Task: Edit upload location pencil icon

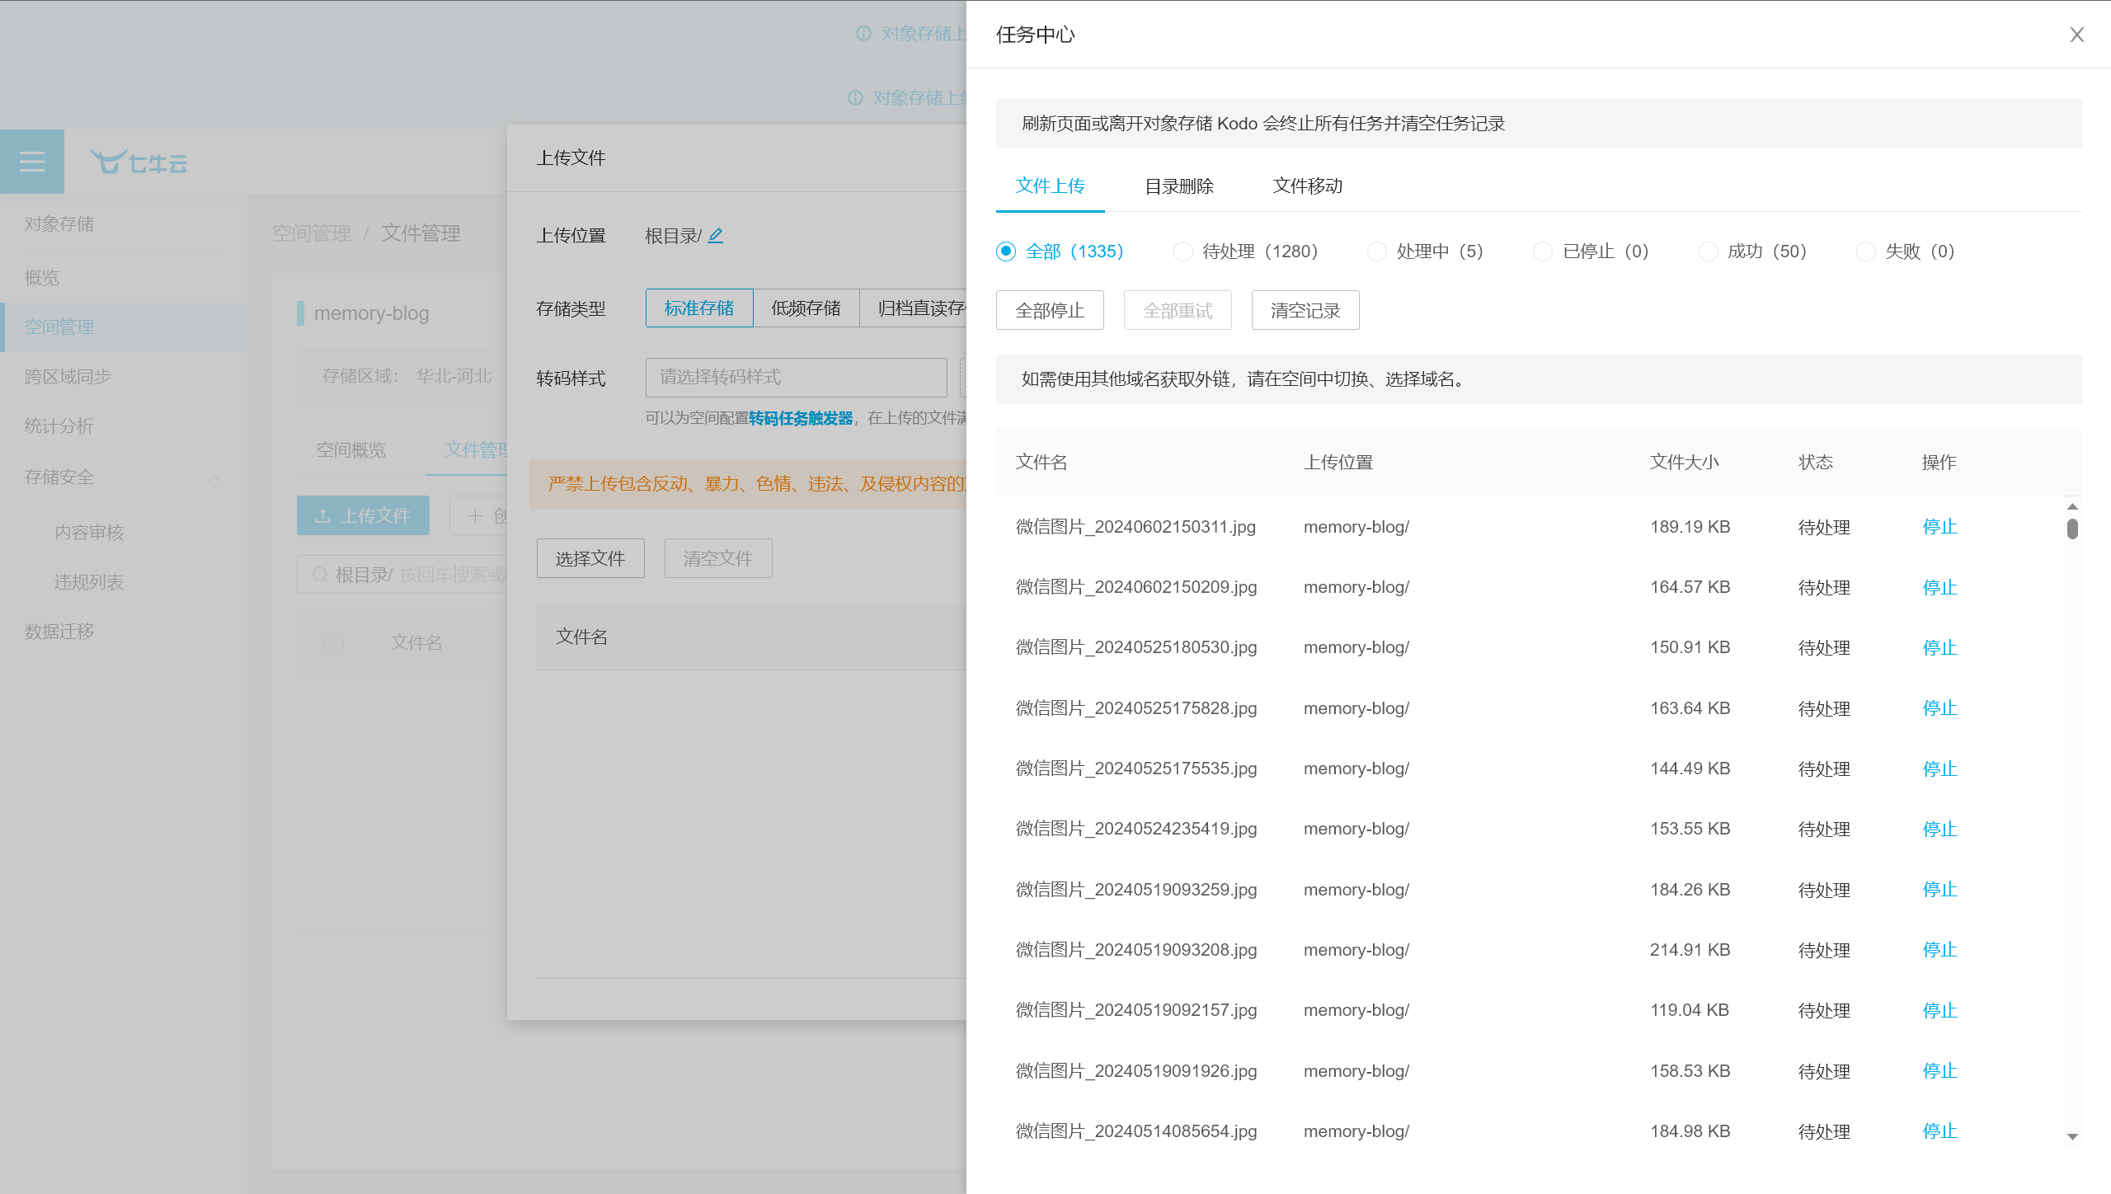Action: tap(716, 236)
